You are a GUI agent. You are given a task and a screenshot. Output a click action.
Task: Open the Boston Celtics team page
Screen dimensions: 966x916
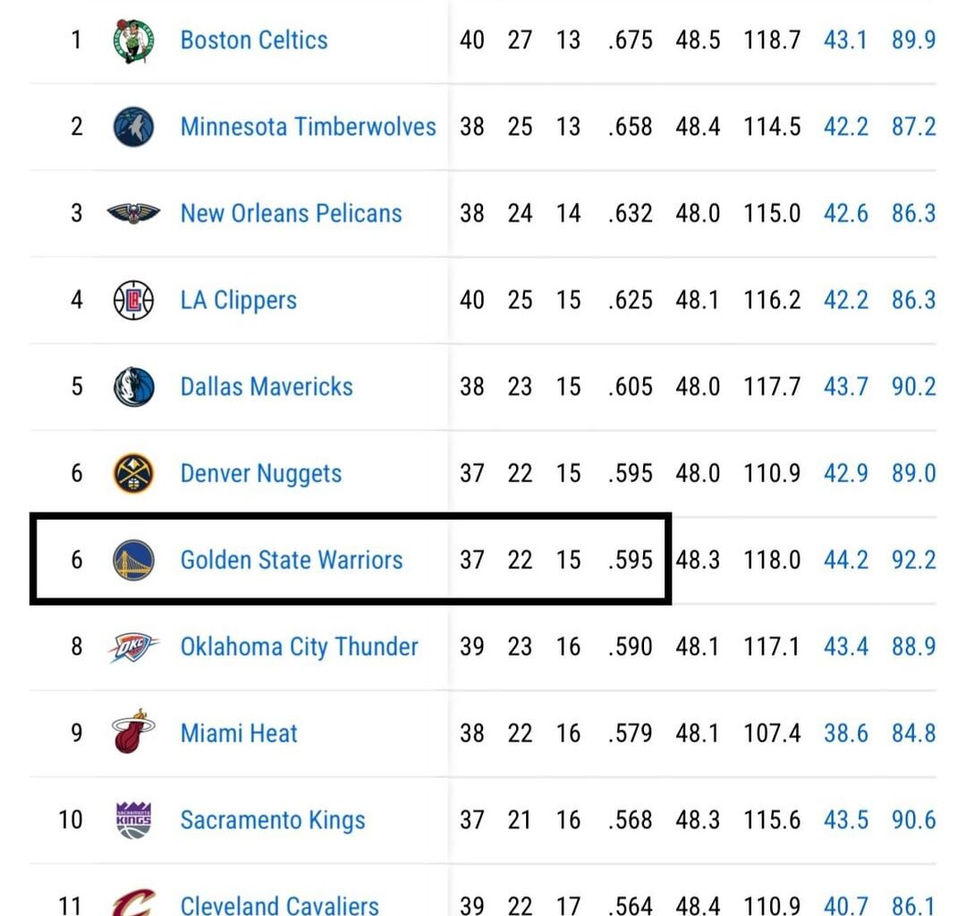click(x=253, y=39)
